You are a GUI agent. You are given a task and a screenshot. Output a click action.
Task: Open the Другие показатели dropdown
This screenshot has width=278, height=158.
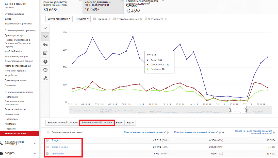[x=59, y=19]
